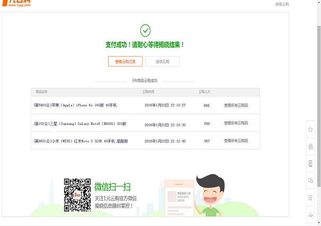Select the time 22:10:27 cell
The image size is (321, 226).
tap(165, 105)
